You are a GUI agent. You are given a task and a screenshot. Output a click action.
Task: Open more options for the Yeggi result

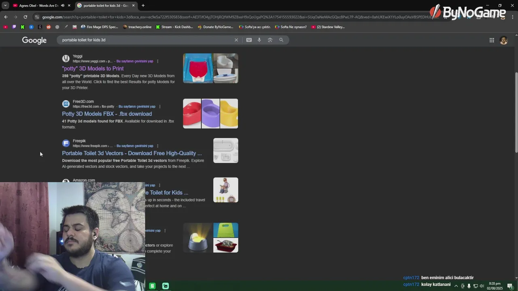(158, 61)
